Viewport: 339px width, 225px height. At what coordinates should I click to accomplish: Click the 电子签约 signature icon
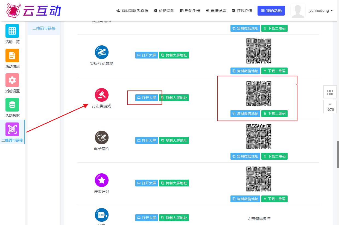[x=102, y=138]
